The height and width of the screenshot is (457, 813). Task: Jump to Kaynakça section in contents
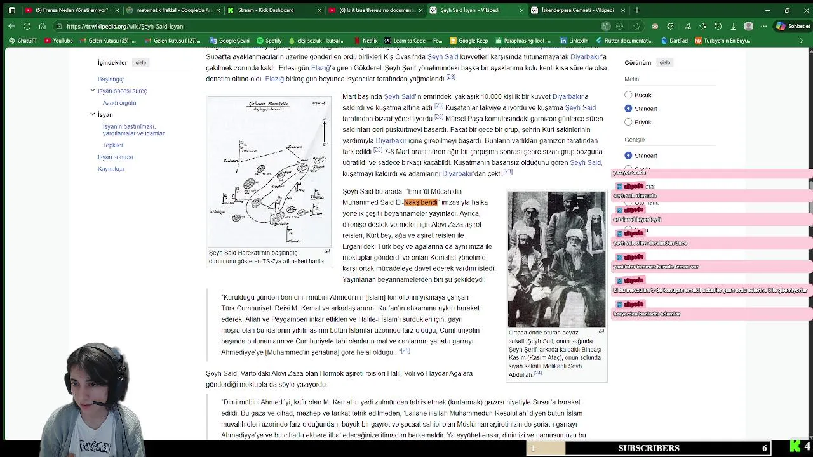[111, 169]
